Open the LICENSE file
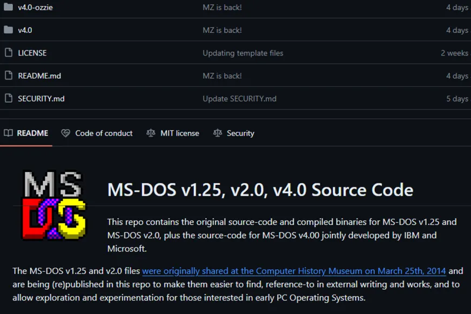 click(32, 53)
